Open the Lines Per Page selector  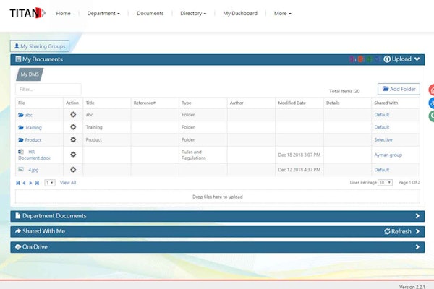(x=385, y=183)
